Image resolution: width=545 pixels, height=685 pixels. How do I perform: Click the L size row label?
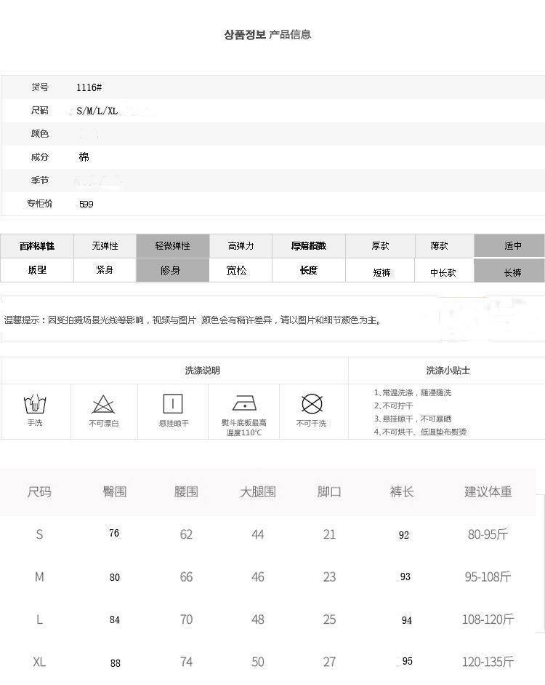click(39, 619)
